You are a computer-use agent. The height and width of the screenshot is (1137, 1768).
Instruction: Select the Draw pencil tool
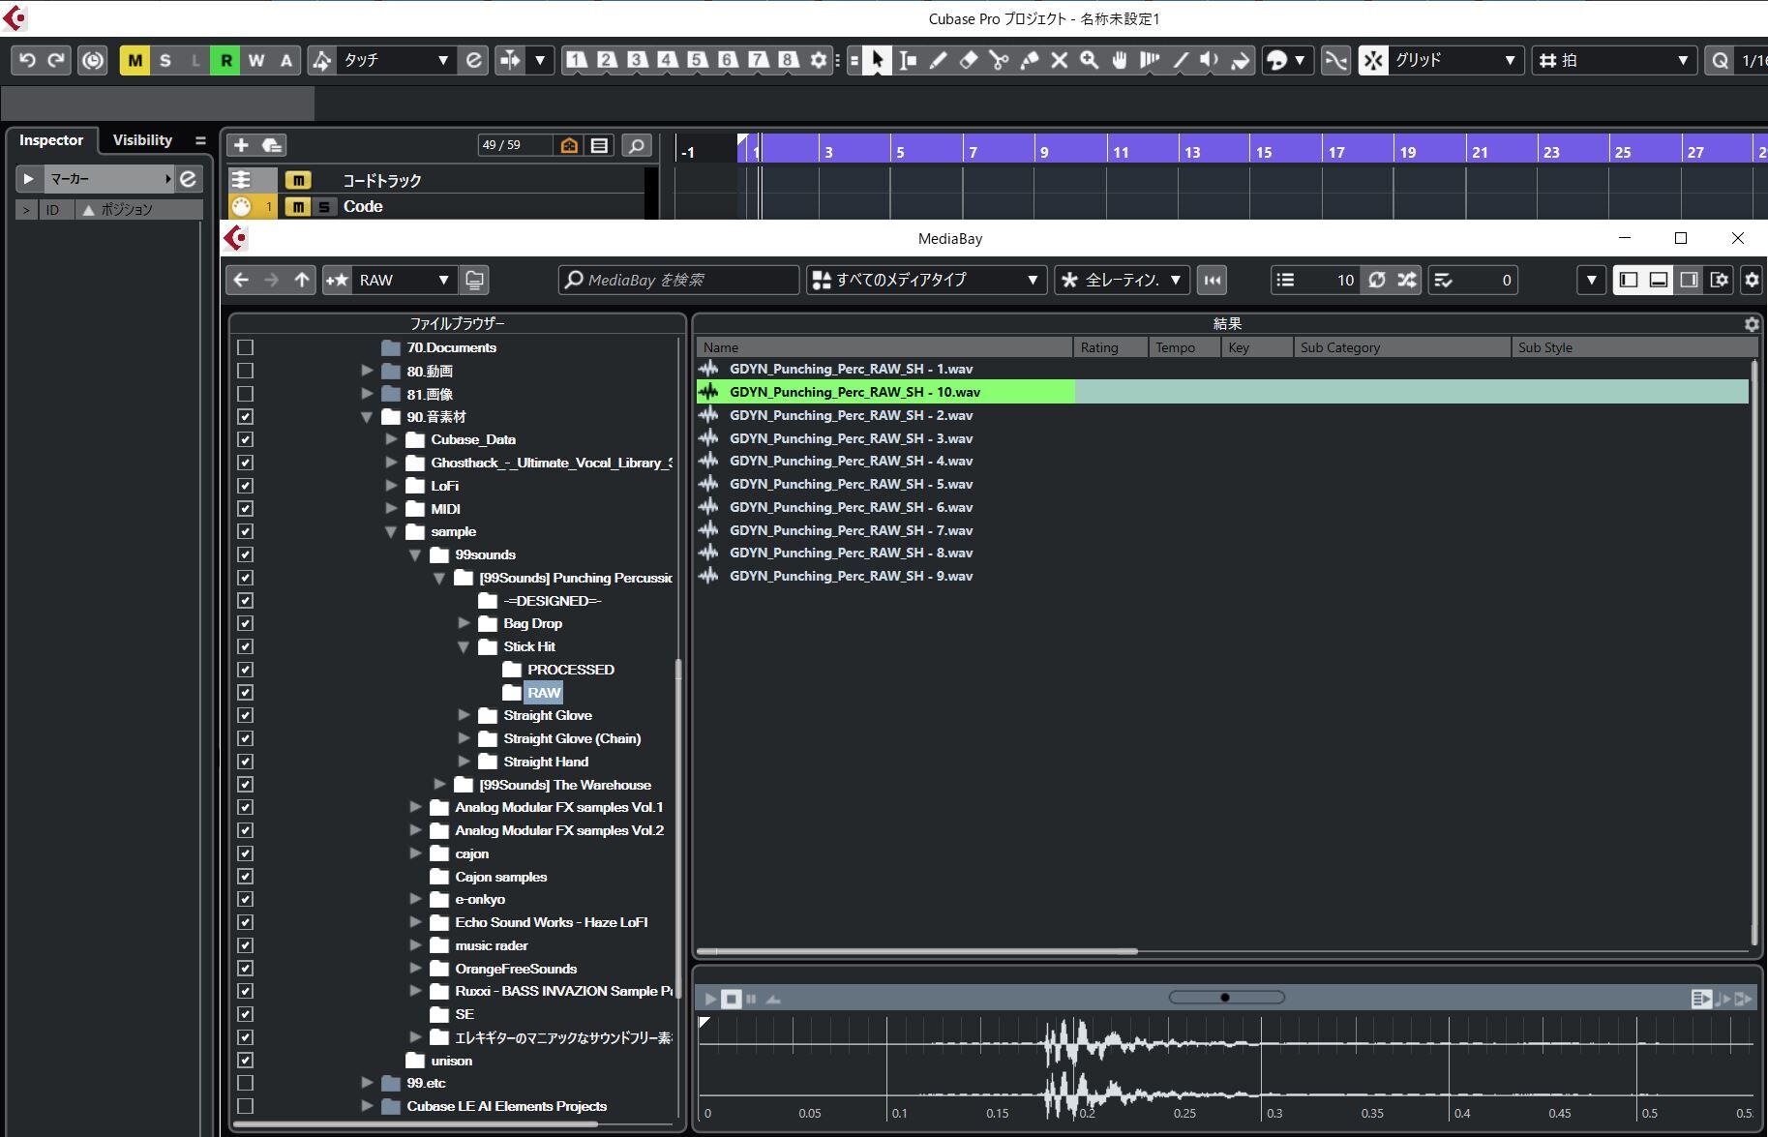pos(938,60)
